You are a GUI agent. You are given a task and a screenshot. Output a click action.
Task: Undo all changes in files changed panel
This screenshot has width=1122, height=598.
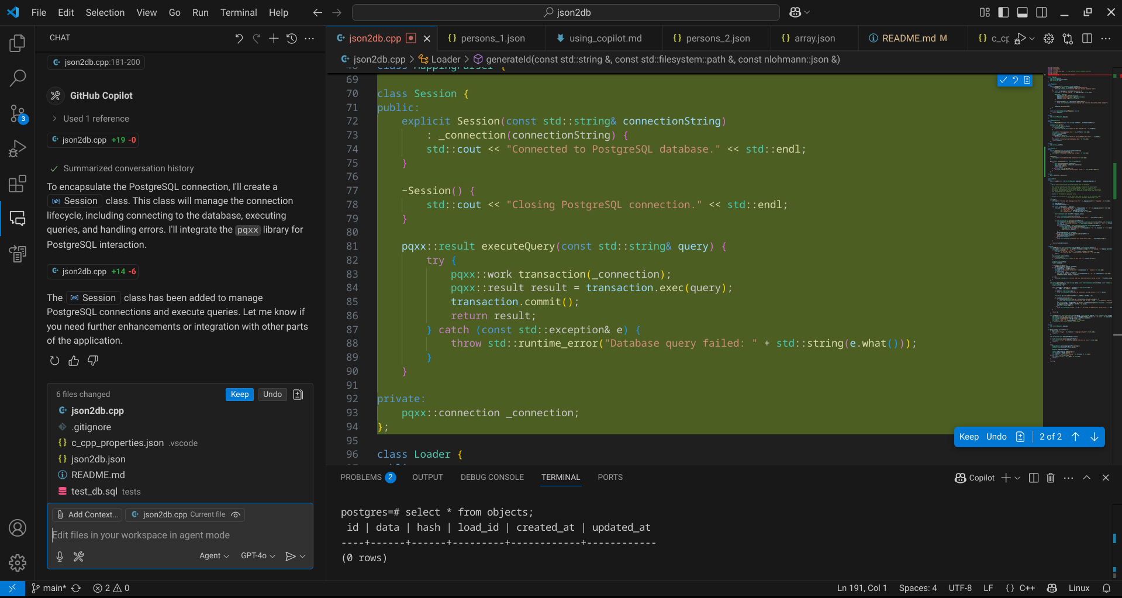pyautogui.click(x=272, y=395)
